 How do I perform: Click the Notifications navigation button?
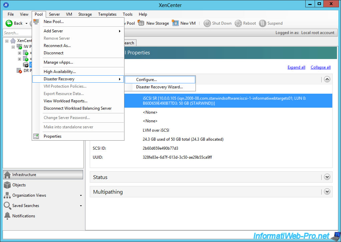pos(43,216)
